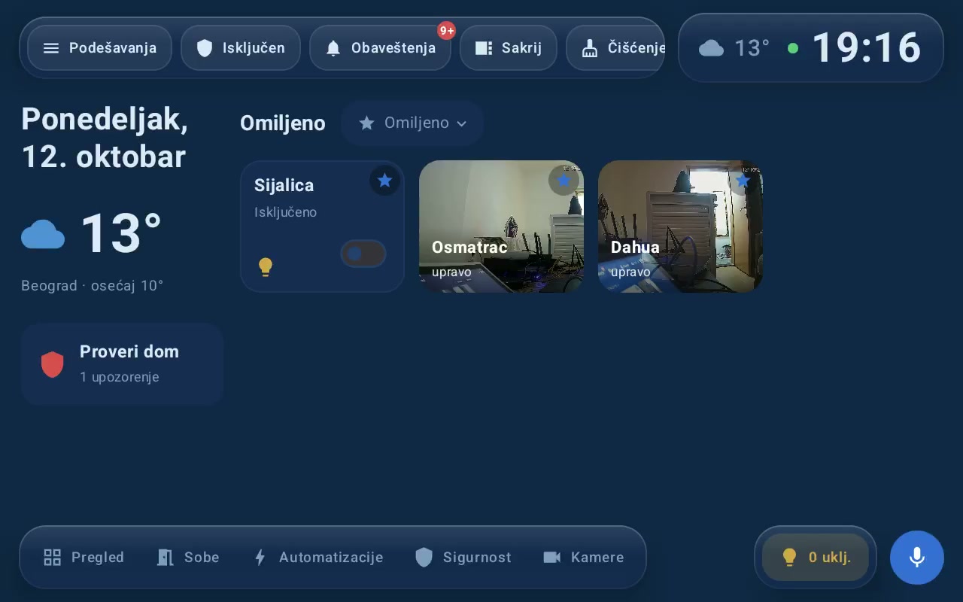Click the 13° temperature reading under date

pyautogui.click(x=120, y=233)
